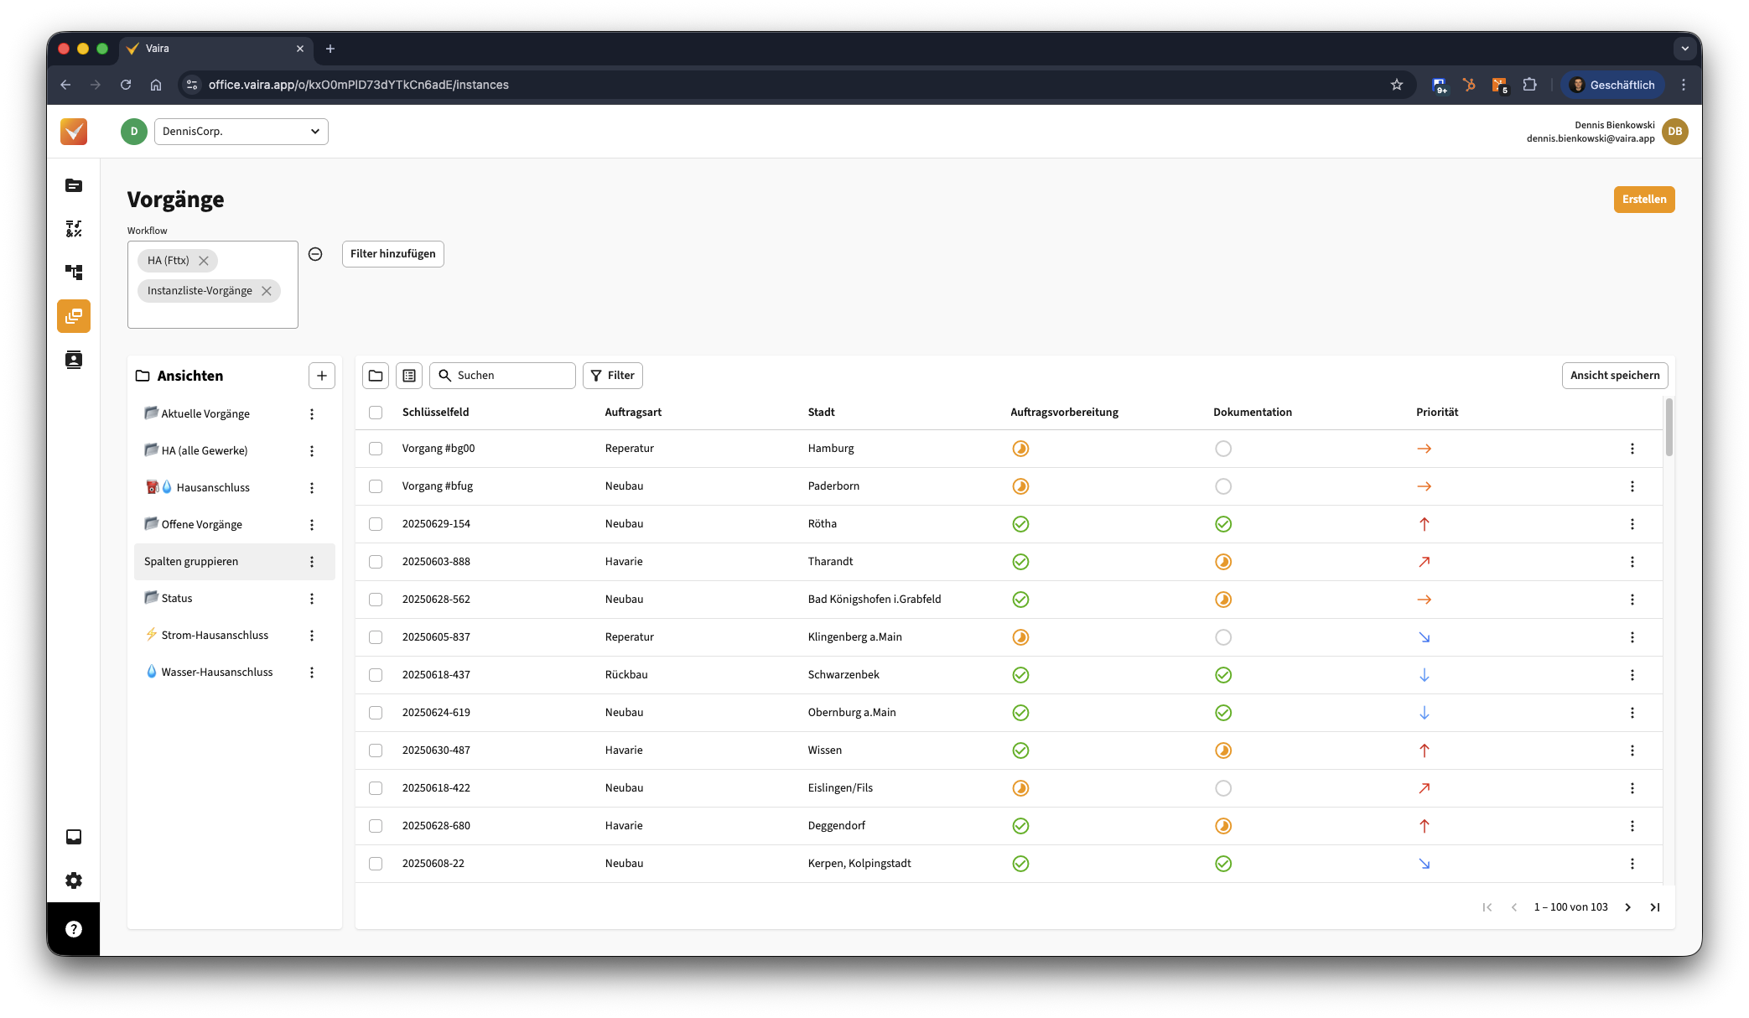
Task: Click the list layout icon in toolbar
Action: (409, 376)
